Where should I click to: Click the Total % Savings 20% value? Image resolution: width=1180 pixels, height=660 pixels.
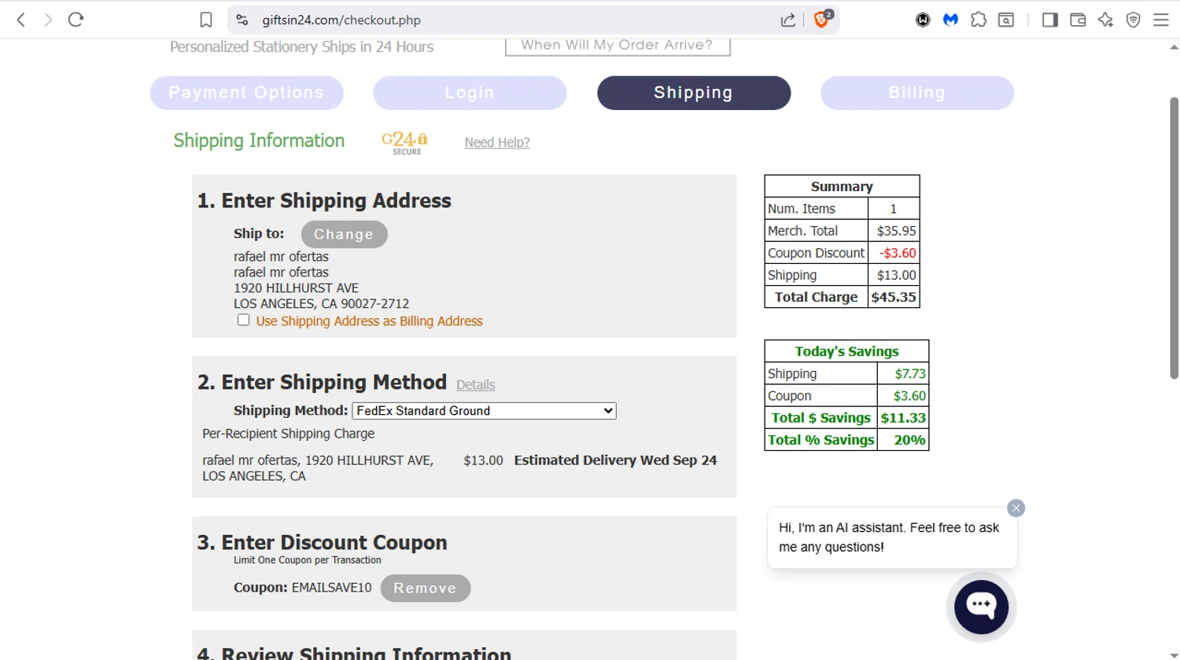(x=903, y=440)
